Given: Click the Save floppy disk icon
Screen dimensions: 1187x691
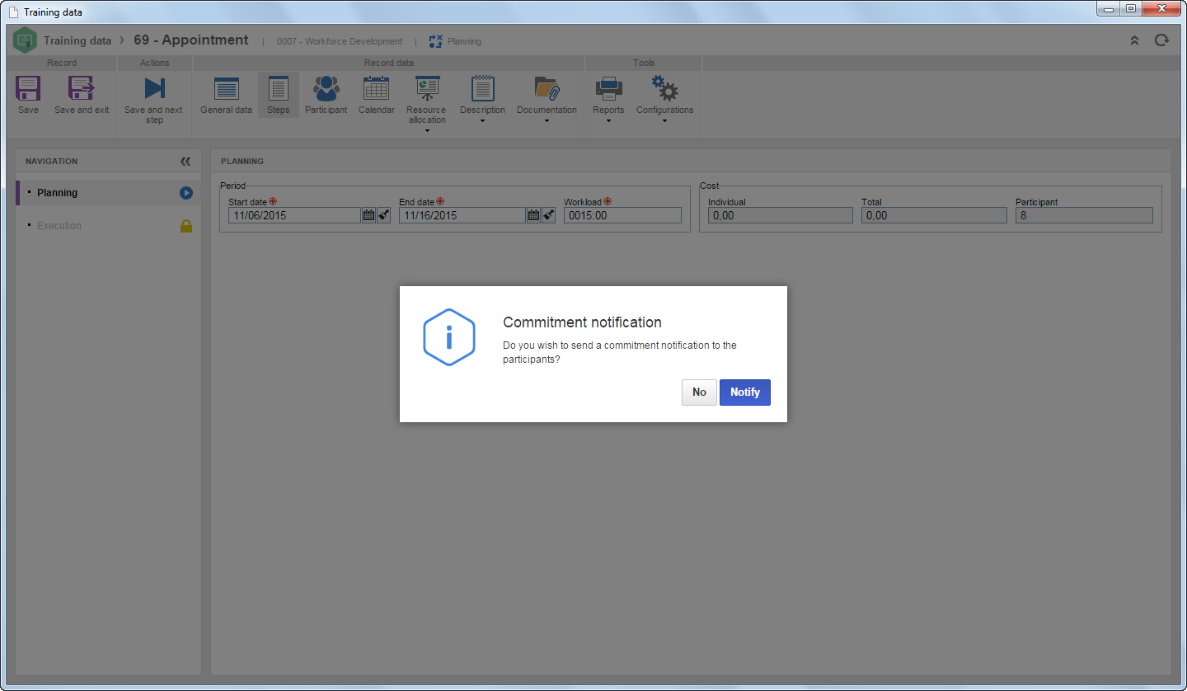Looking at the screenshot, I should (28, 88).
